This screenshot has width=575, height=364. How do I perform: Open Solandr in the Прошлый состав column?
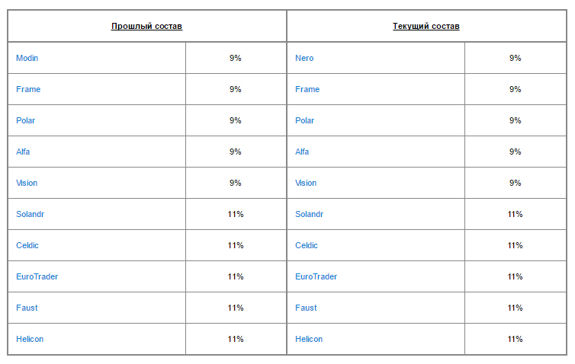point(31,214)
